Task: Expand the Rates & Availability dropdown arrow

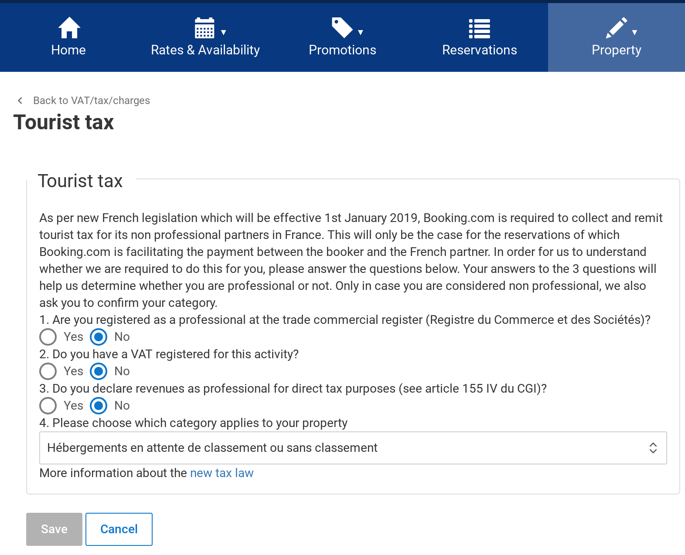Action: (224, 32)
